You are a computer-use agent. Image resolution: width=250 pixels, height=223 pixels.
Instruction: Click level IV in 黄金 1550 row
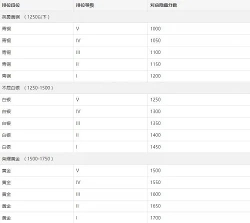[78, 182]
